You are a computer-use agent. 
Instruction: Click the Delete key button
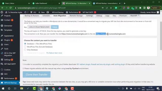pyautogui.click(x=55, y=27)
